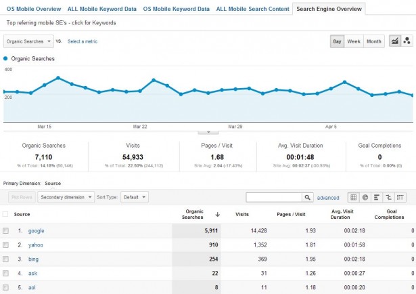Click the Select a metric link
Image resolution: width=416 pixels, height=294 pixels.
click(83, 41)
